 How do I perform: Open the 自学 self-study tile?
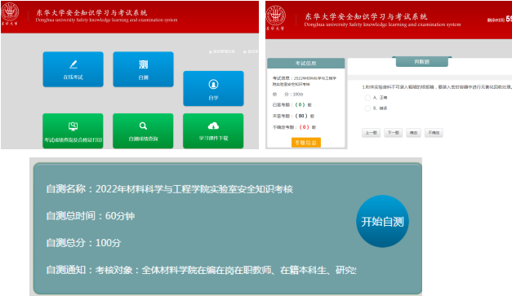point(214,88)
